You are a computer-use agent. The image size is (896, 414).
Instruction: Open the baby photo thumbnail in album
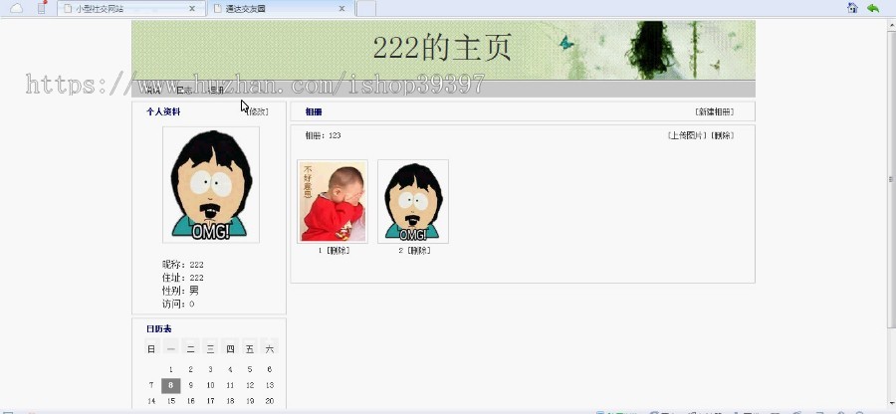tap(332, 201)
